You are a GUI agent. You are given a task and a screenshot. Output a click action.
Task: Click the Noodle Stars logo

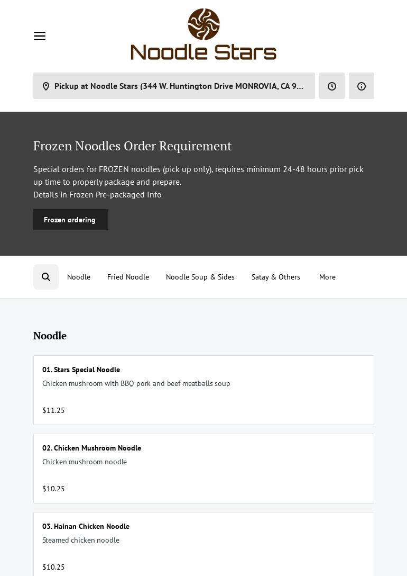click(203, 34)
